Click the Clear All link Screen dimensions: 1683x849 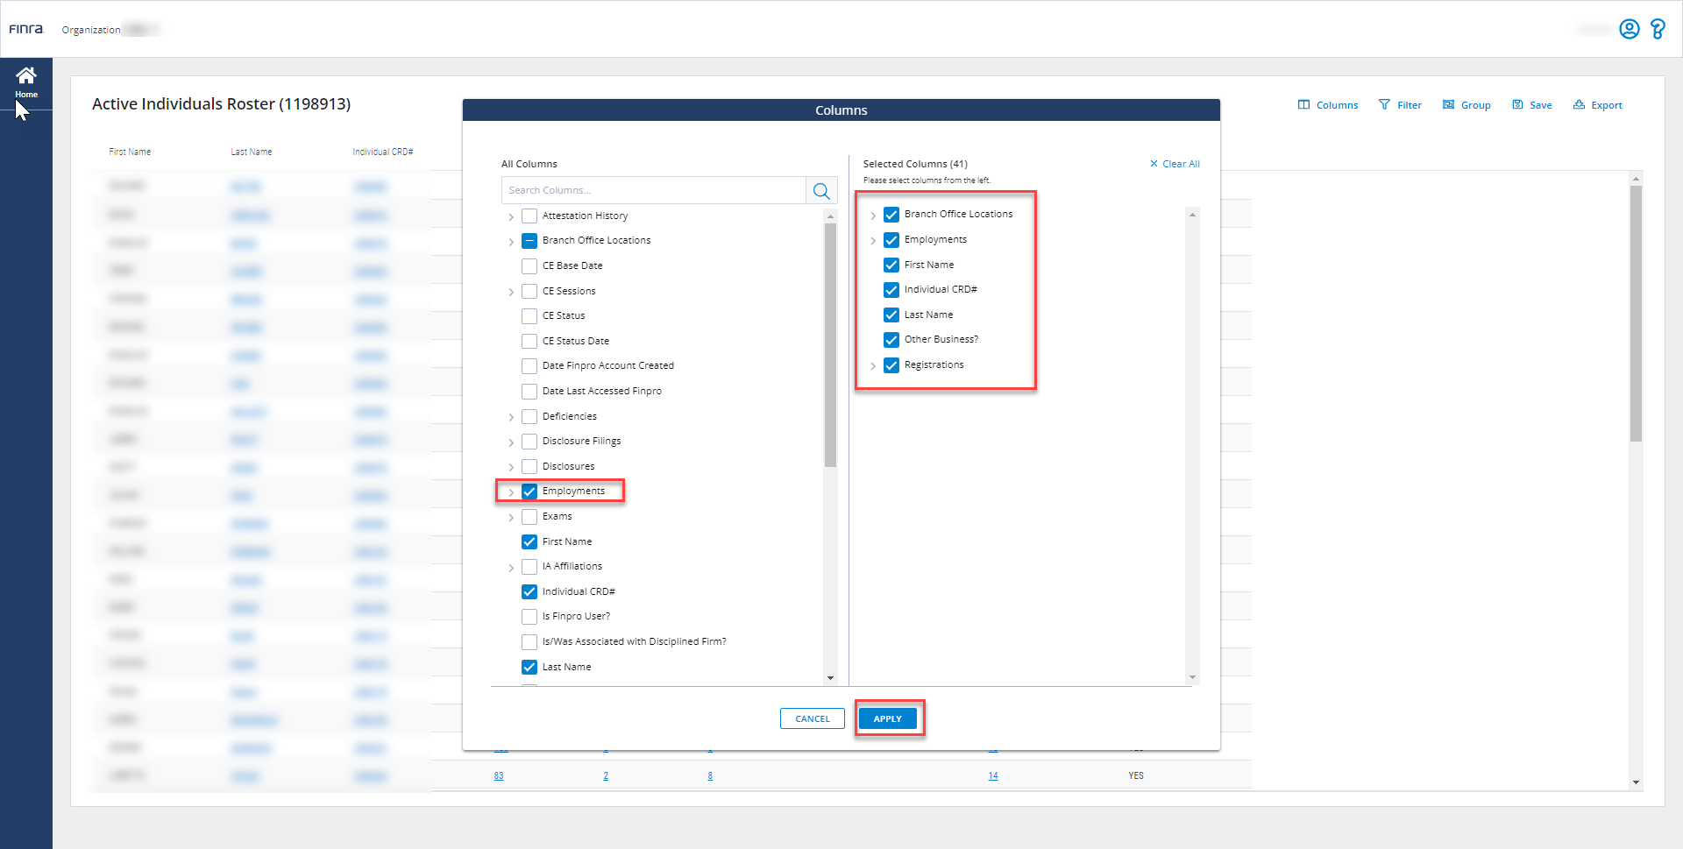(1175, 163)
